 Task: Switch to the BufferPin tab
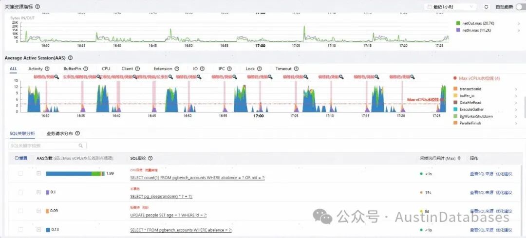coord(73,69)
